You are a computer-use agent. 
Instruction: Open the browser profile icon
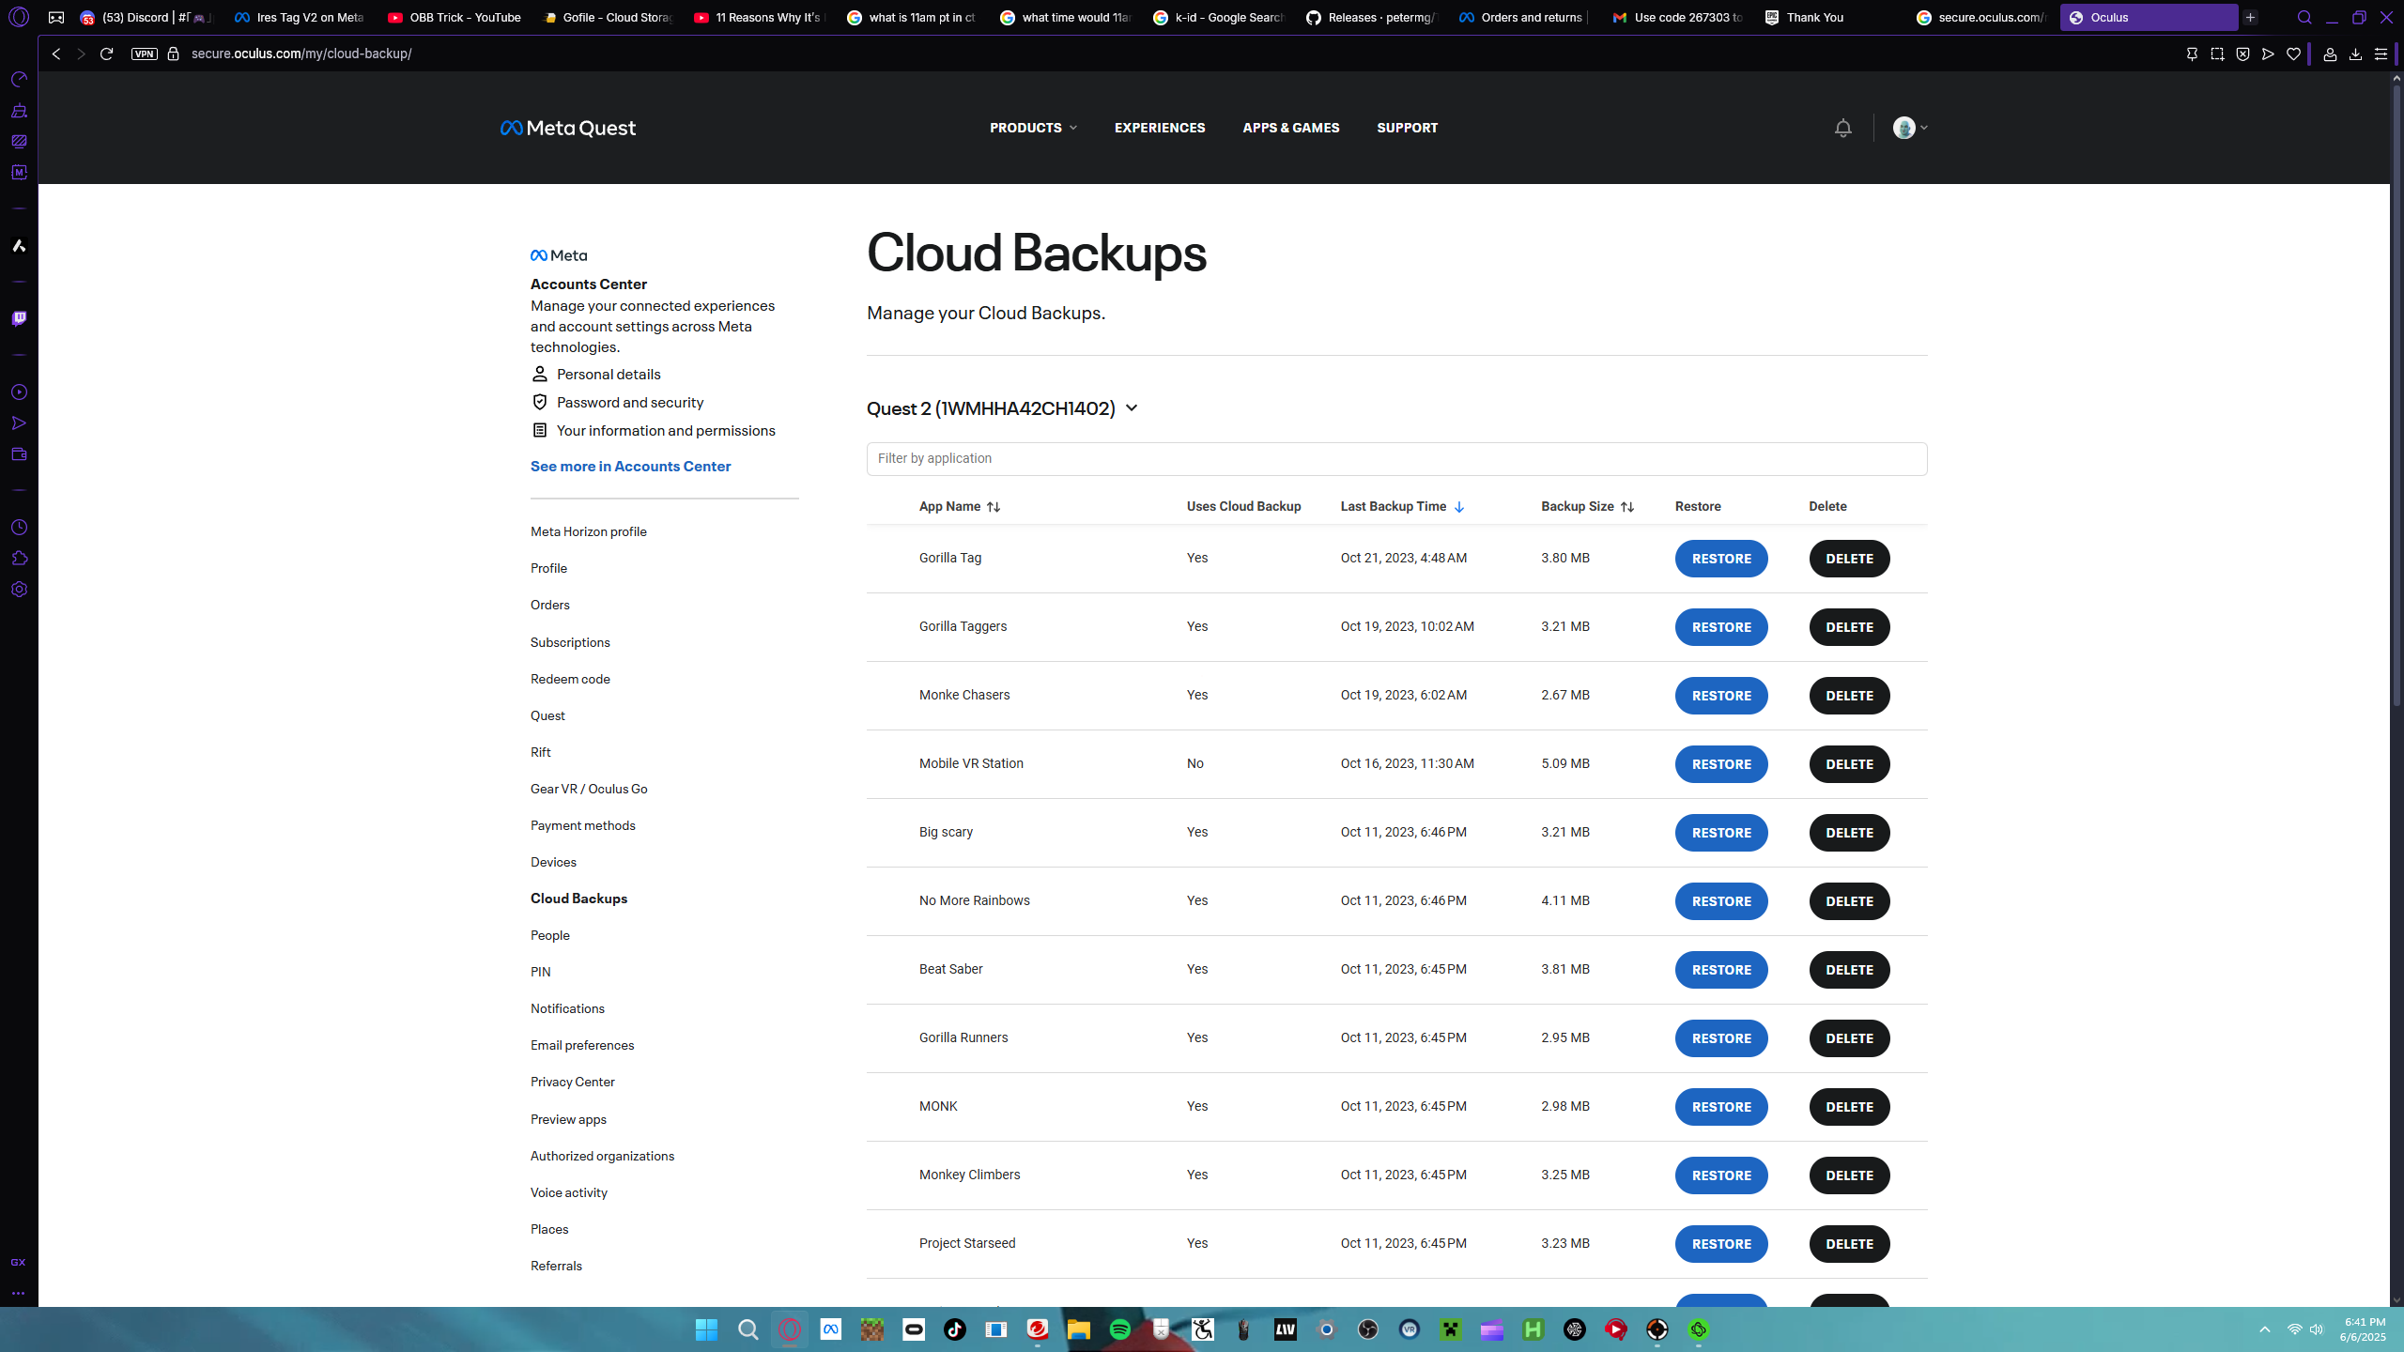[2330, 54]
